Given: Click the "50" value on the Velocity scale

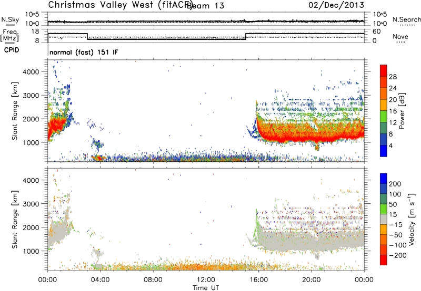Looking at the screenshot, I should (x=393, y=204).
